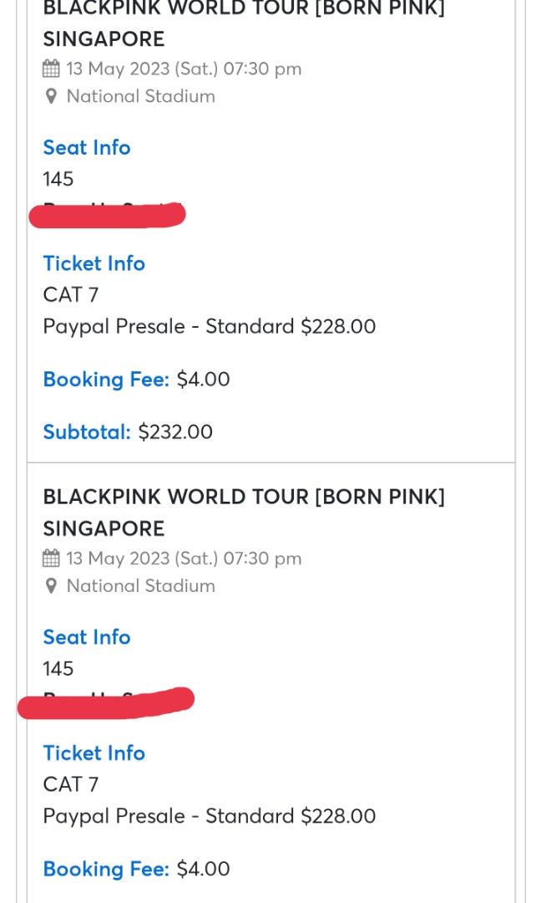Select the Ticket Info heading on second ticket
The width and height of the screenshot is (541, 903).
94,753
